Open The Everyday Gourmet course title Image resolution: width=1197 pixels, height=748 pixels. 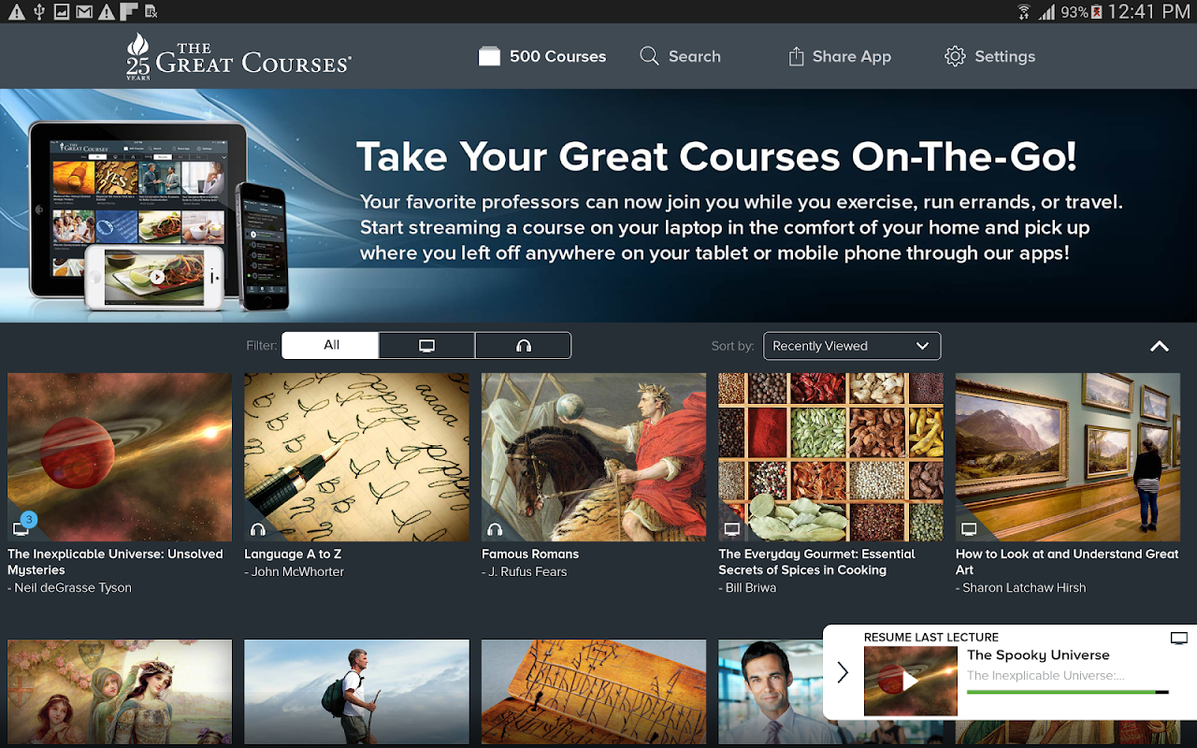point(816,562)
